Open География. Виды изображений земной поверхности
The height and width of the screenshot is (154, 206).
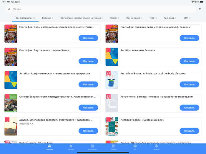point(88,38)
